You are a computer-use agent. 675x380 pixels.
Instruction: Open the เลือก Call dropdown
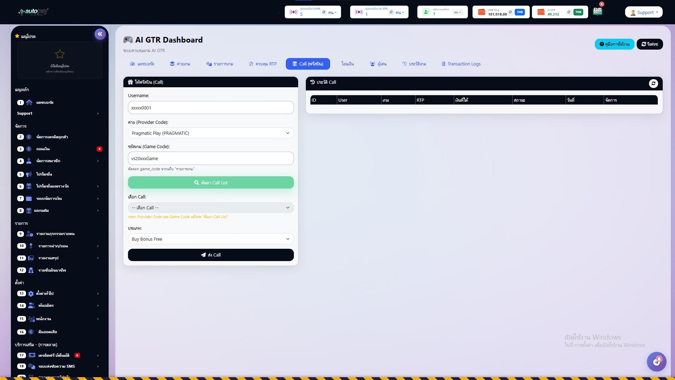pos(211,208)
